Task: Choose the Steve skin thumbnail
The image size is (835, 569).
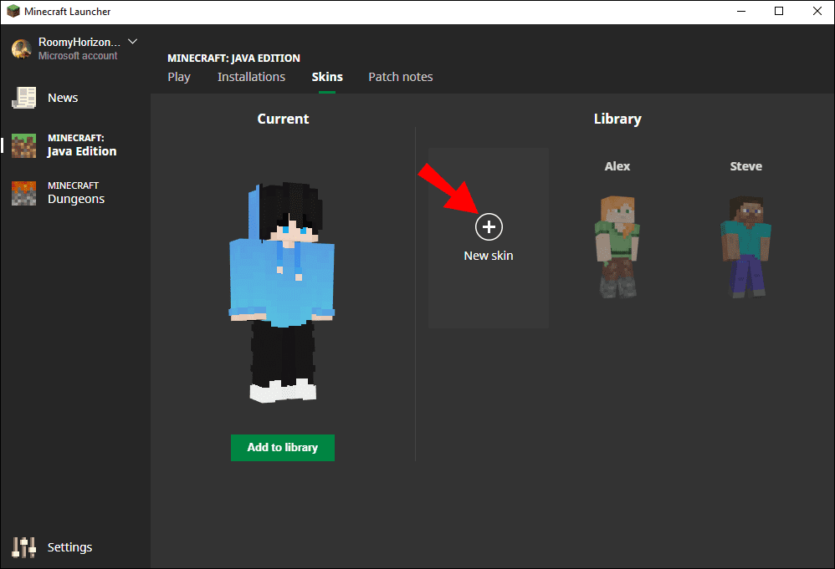Action: [x=745, y=246]
